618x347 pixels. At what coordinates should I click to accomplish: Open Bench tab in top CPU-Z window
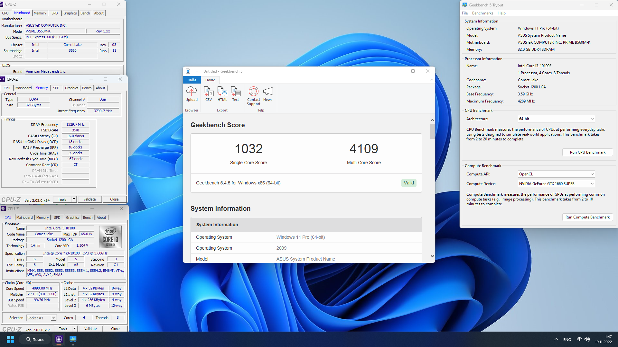[85, 13]
